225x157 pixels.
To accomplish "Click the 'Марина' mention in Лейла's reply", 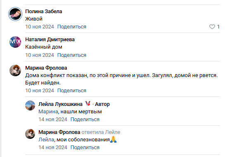I will click(48, 112).
